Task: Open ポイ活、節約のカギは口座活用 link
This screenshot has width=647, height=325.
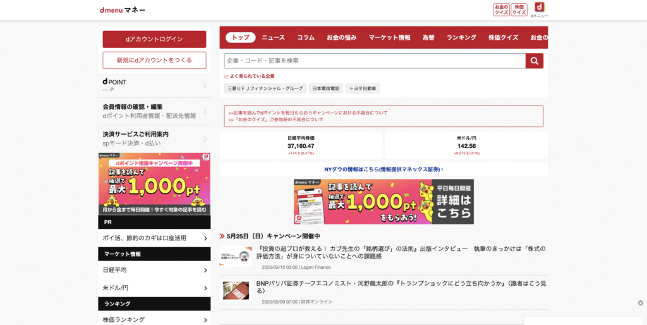Action: click(154, 238)
